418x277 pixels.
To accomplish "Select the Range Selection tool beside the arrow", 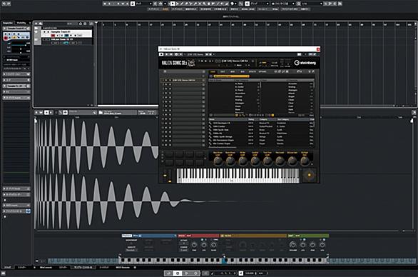I will pos(178,4).
